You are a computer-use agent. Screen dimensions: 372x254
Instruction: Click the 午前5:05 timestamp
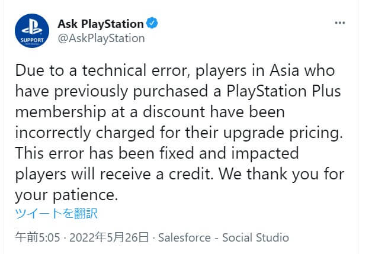pos(37,237)
